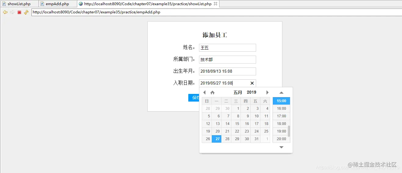
Task: Select day 18 in the calendar
Action: click(x=265, y=124)
